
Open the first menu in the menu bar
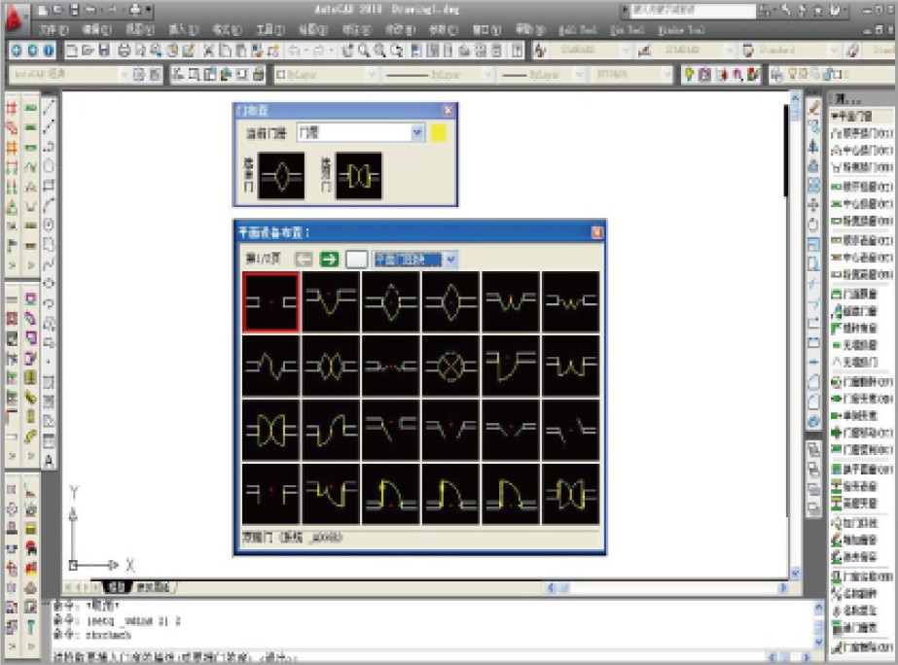click(x=54, y=30)
